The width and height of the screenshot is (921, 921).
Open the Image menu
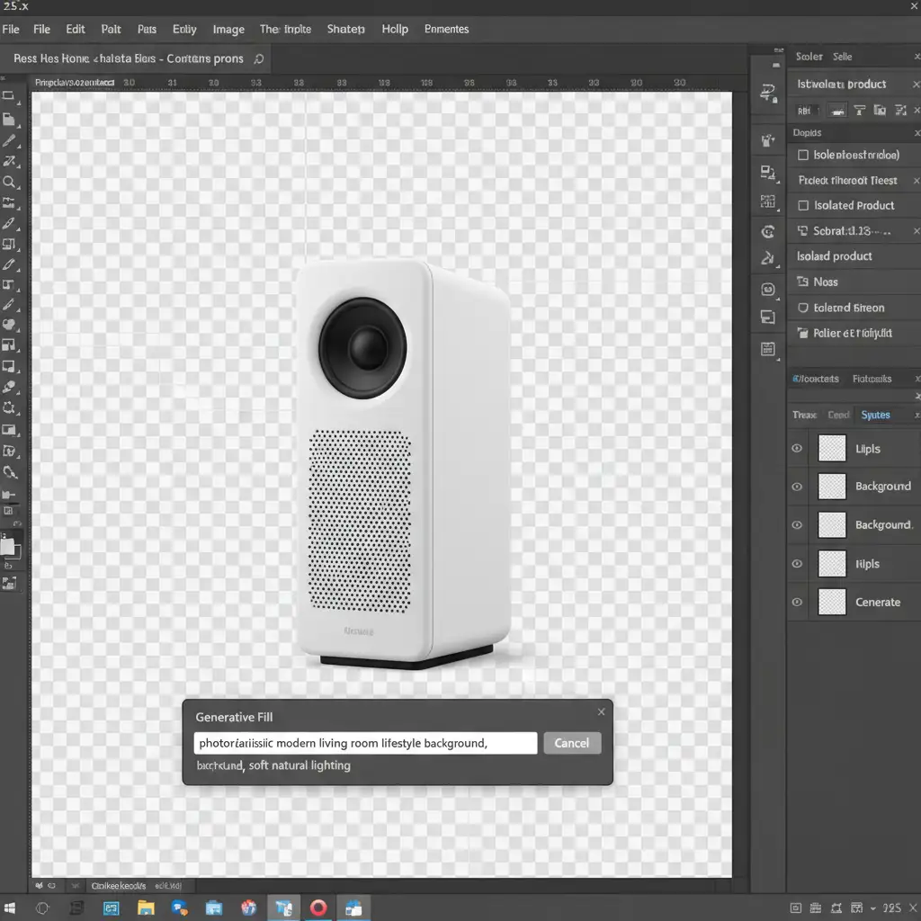228,29
